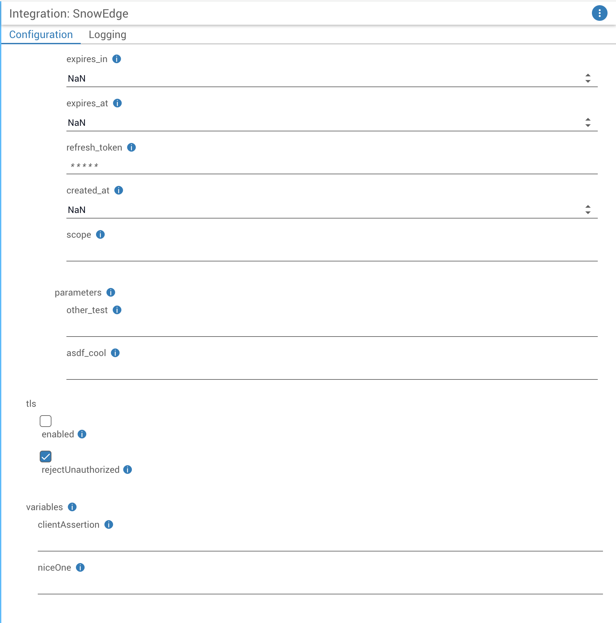Enable the tls enabled checkbox

coord(46,421)
